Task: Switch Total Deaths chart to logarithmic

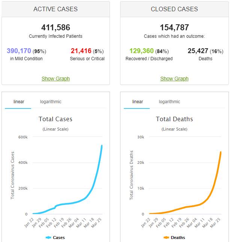Action: click(169, 102)
